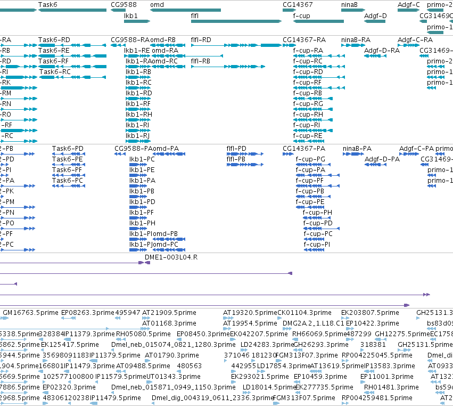Select protein omd-PB

(x=165, y=234)
